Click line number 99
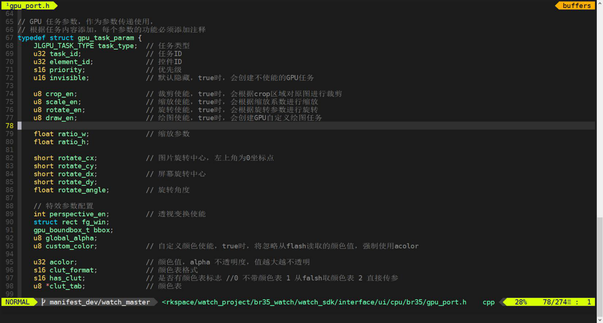This screenshot has width=603, height=323. [9, 294]
